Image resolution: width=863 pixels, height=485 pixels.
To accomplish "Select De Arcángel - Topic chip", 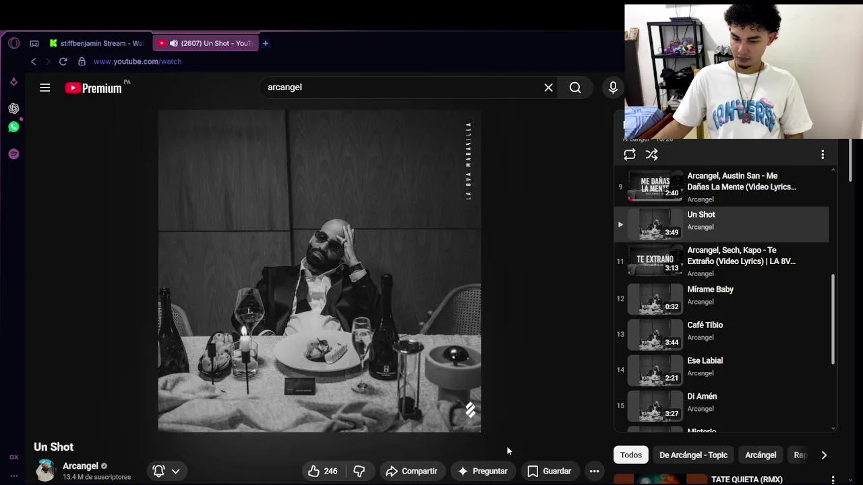I will click(693, 455).
